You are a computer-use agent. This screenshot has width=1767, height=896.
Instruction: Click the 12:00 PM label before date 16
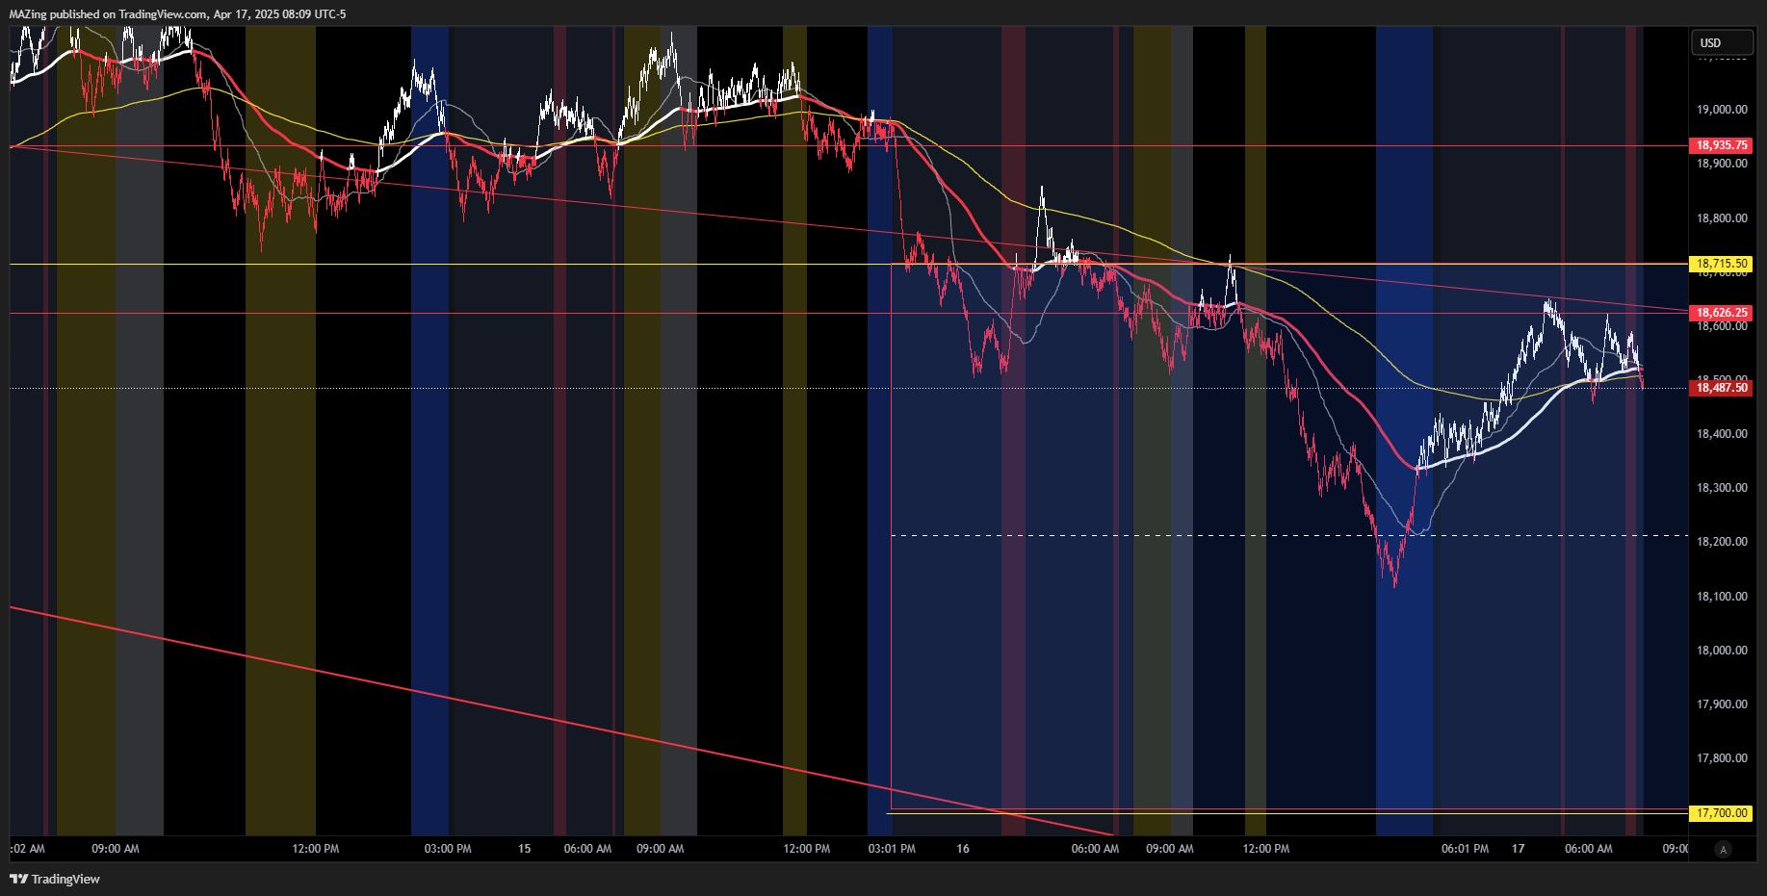(807, 849)
